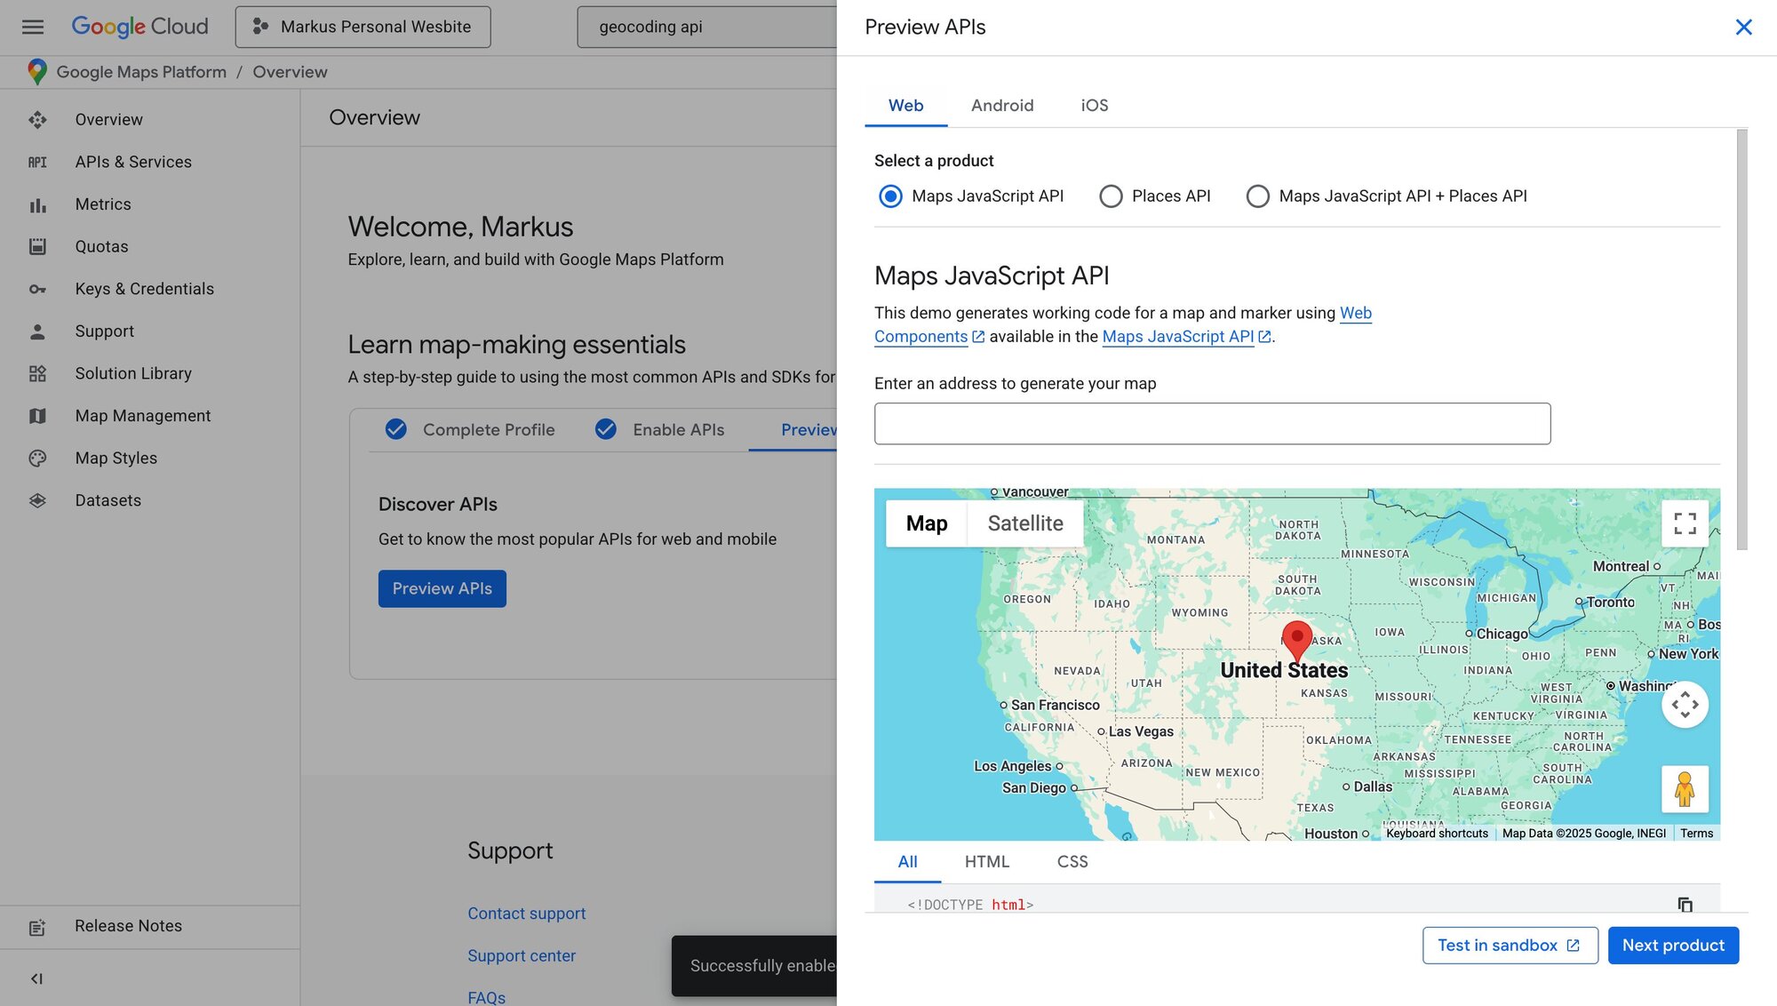Open the hamburger navigation menu
Viewport: 1777px width, 1006px height.
pyautogui.click(x=33, y=27)
